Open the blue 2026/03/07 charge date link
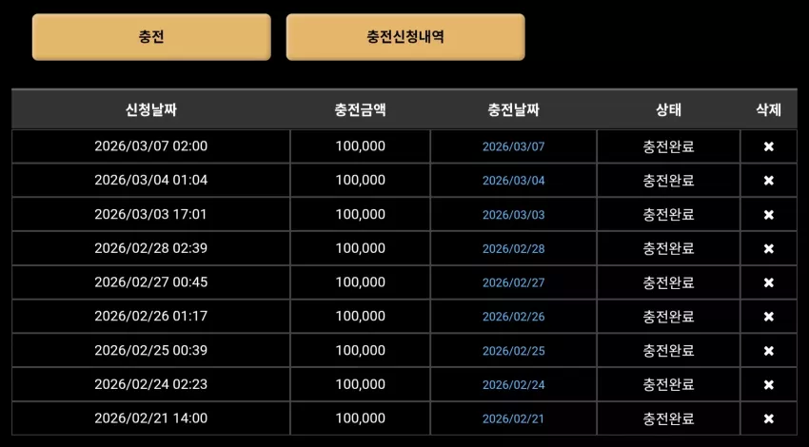Image resolution: width=809 pixels, height=447 pixels. tap(513, 146)
